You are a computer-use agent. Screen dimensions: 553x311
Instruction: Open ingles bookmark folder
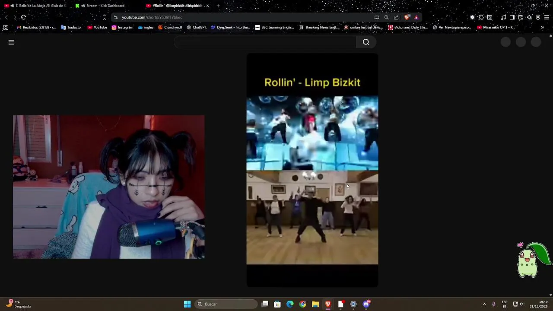point(146,27)
